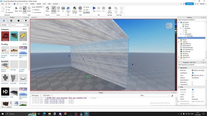Image resolution: width=207 pixels, height=116 pixels.
Task: Select the HD Admin model thumbnail
Action: (5, 92)
